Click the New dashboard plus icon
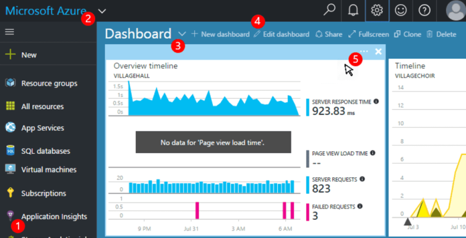Screen dimensions: 466x238 195,34
